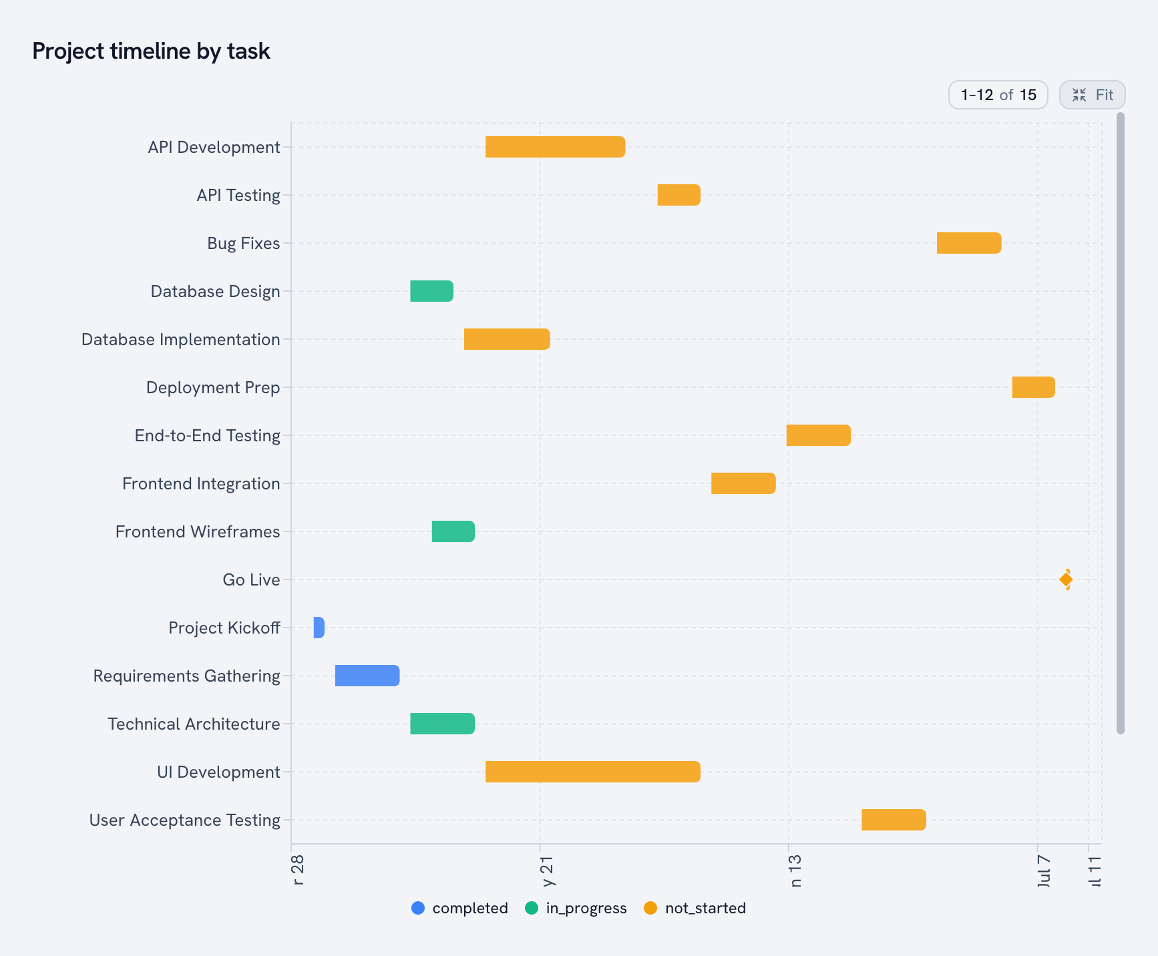Click the Frontend Integration task label
The image size is (1158, 956).
coord(201,483)
